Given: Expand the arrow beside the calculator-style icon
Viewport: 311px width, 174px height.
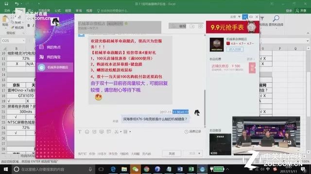Looking at the screenshot, I should click(x=130, y=132).
